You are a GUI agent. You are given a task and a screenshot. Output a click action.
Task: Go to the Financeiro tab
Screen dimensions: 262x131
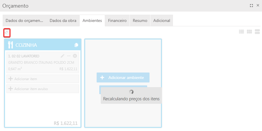click(x=117, y=21)
